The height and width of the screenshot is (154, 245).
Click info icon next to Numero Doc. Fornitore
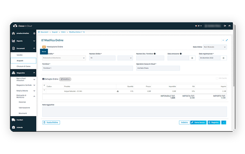154,54
